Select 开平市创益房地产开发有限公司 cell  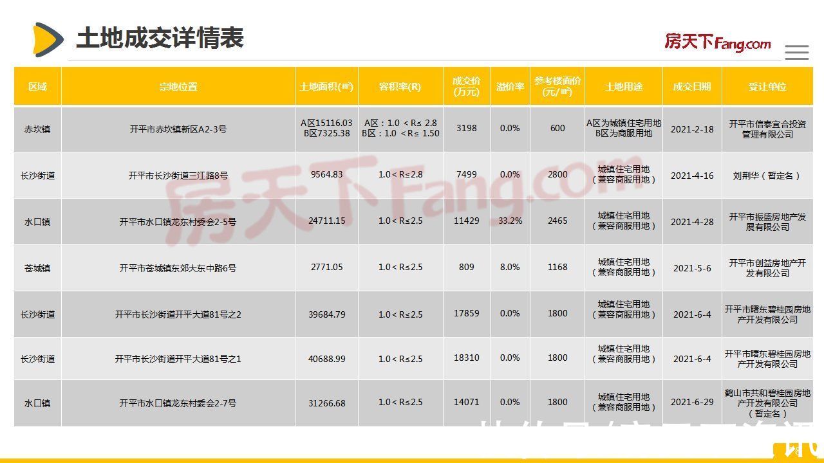(767, 268)
